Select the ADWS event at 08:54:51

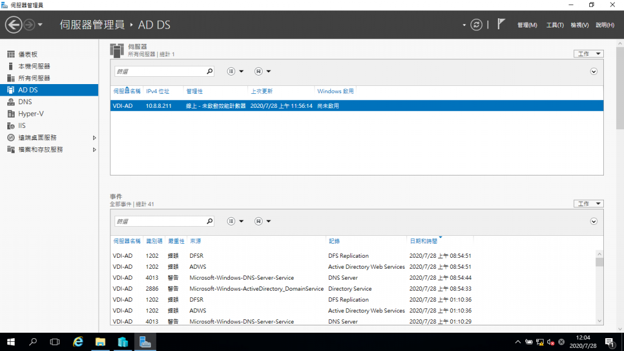(354, 267)
